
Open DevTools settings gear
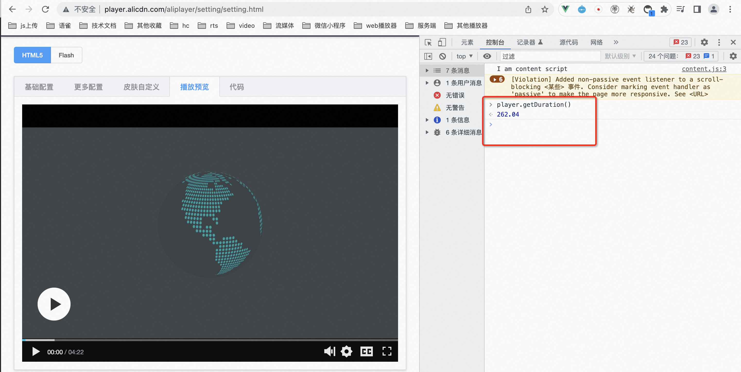click(x=704, y=42)
